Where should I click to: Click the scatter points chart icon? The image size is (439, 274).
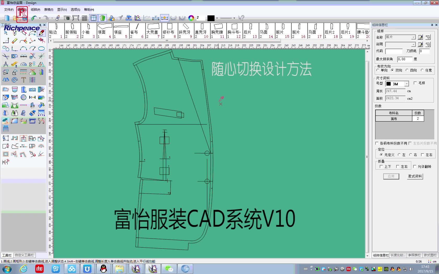138,18
